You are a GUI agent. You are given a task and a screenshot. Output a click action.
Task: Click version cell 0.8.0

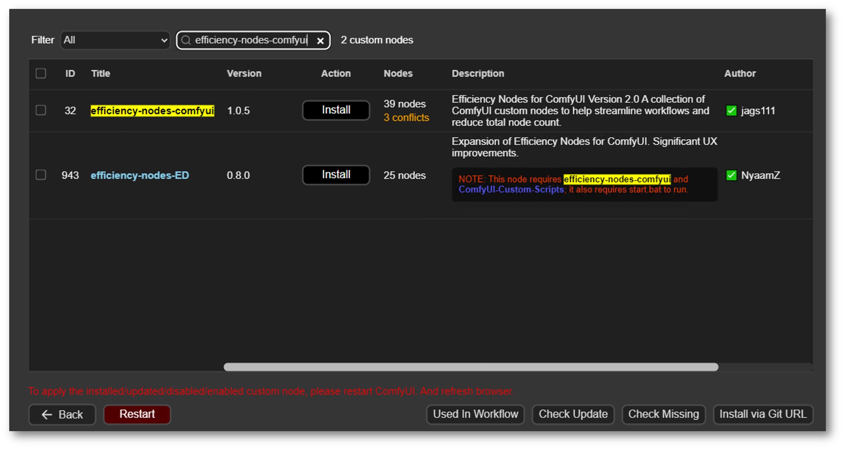pos(238,175)
